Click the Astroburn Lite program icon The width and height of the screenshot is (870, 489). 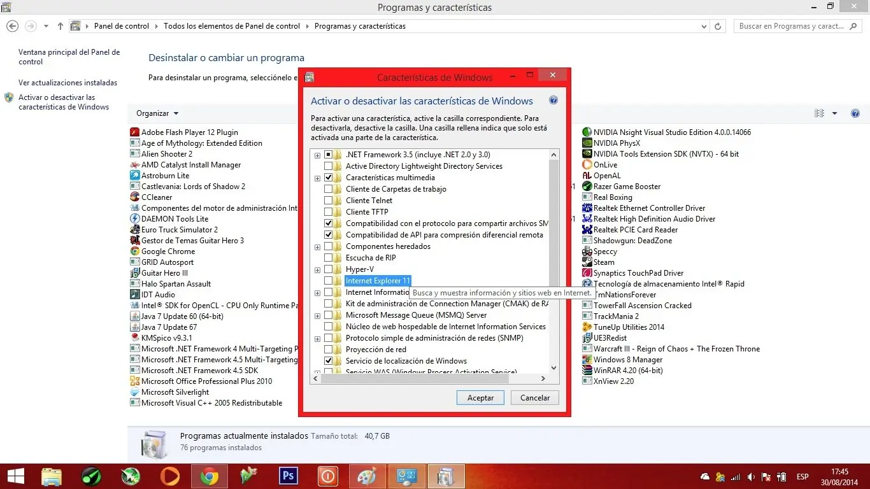pyautogui.click(x=135, y=176)
